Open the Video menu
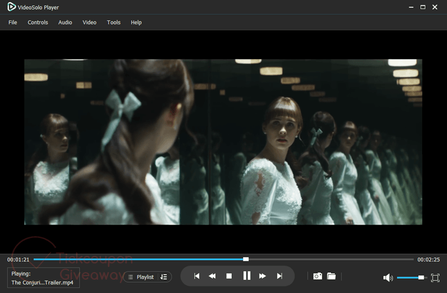The image size is (447, 293). tap(89, 22)
